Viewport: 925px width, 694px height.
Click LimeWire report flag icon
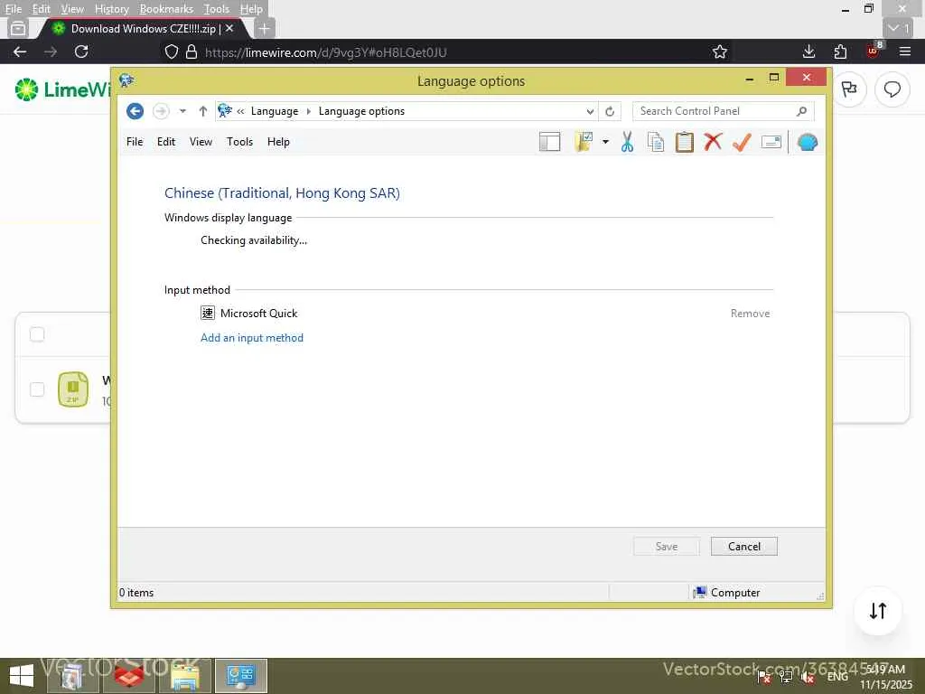(x=849, y=89)
